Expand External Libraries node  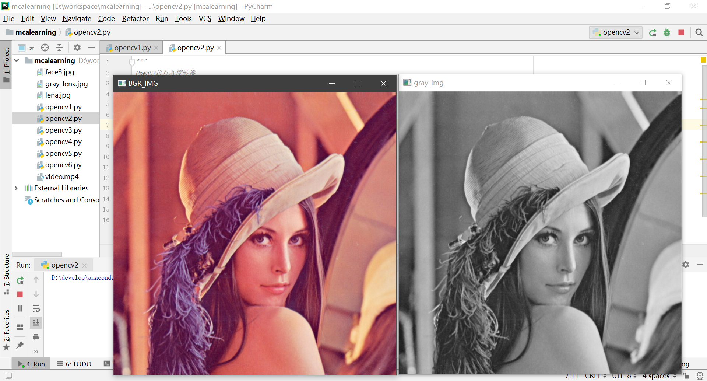click(x=16, y=188)
